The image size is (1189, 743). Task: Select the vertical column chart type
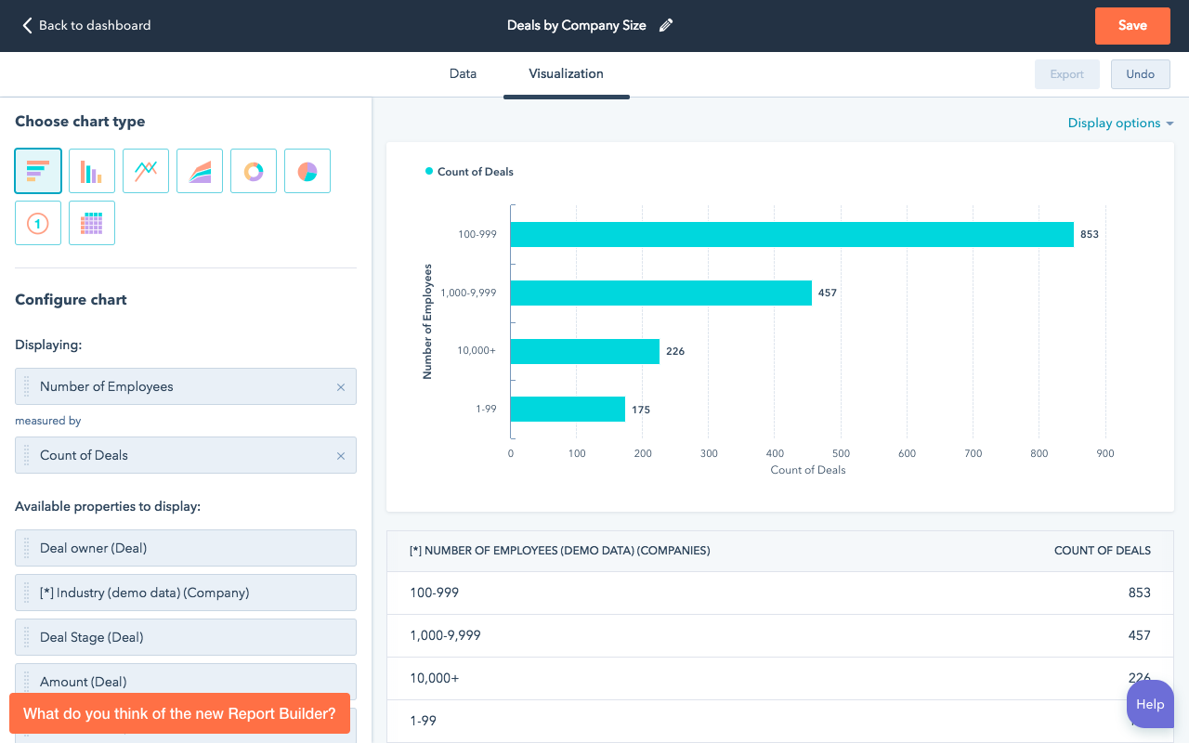(92, 171)
